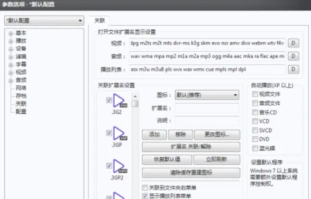This screenshot has height=199, width=311.
Task: Enable autoplay for 音频文件
Action: (x=255, y=103)
